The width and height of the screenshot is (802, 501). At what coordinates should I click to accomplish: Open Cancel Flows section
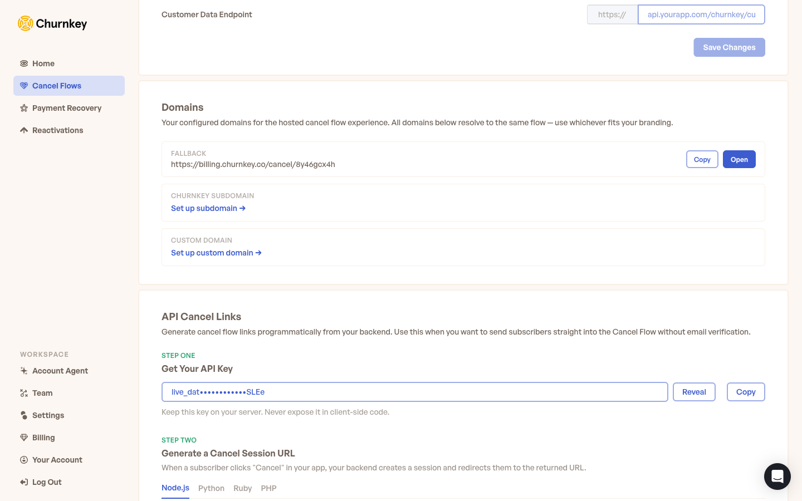(69, 86)
